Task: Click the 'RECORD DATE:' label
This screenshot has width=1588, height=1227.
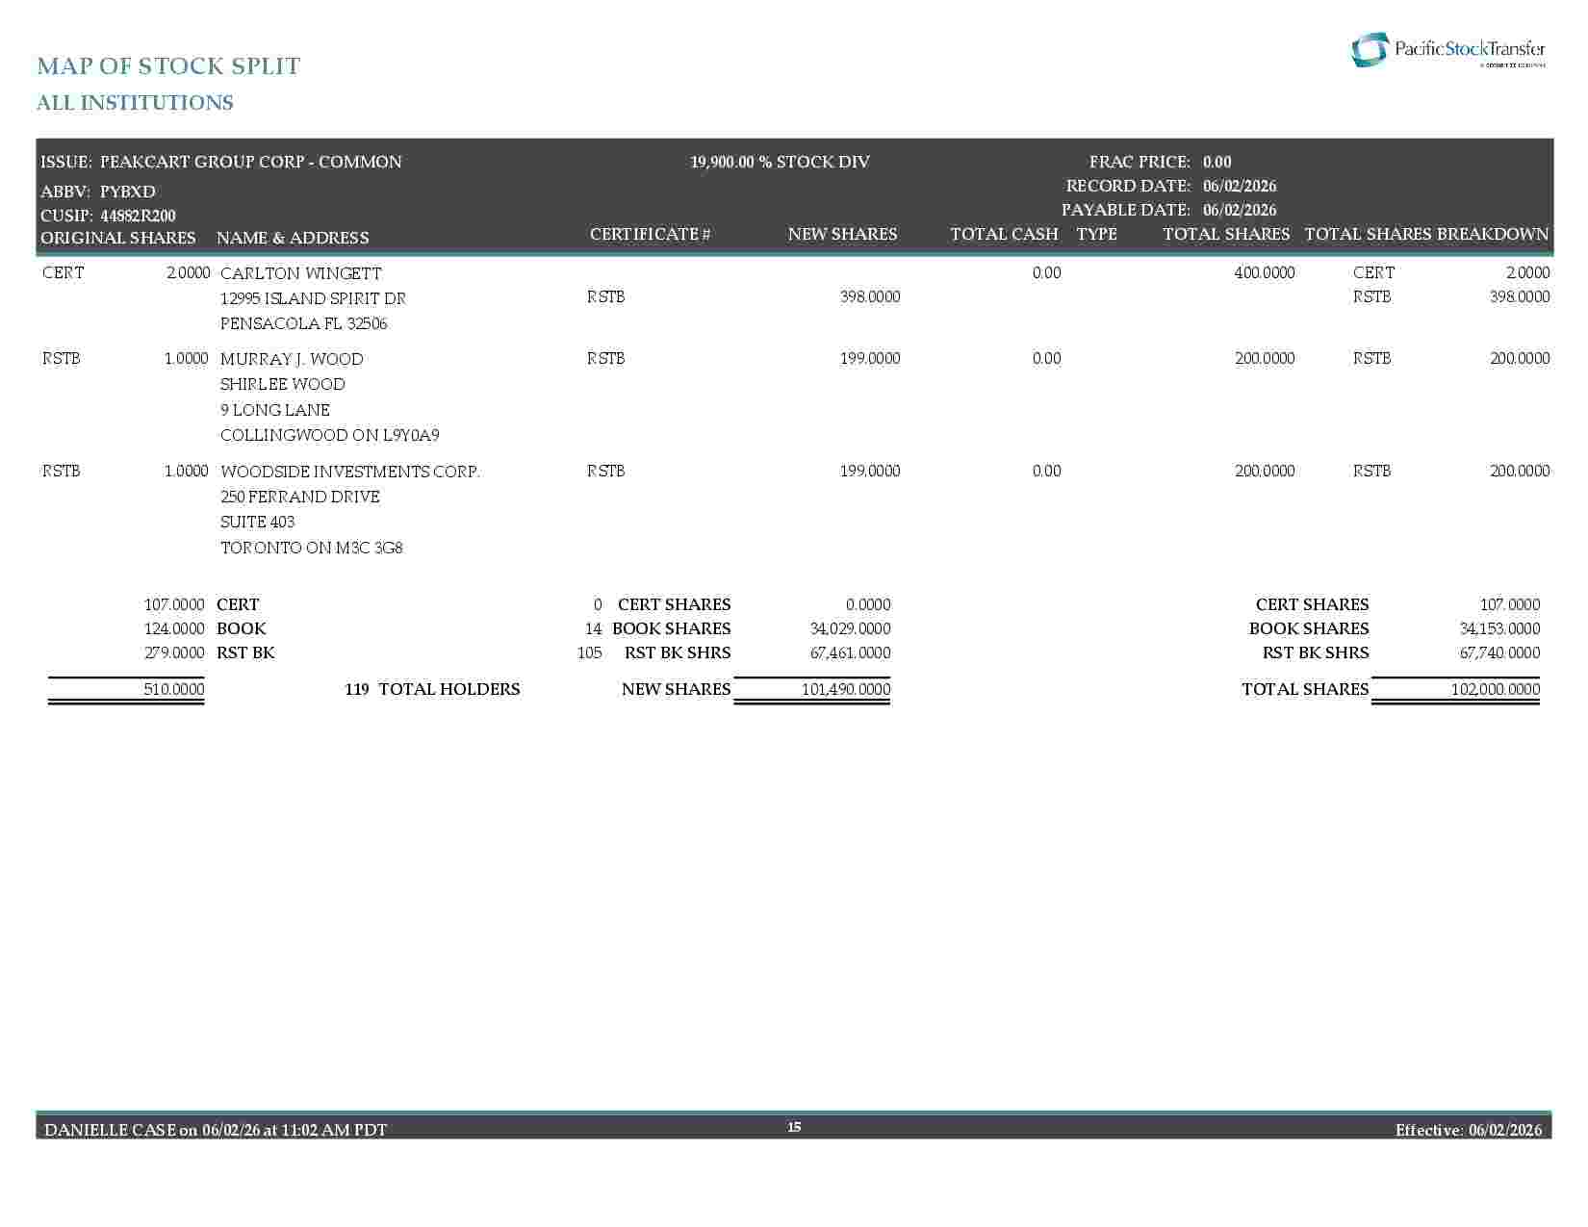Action: coord(1128,186)
